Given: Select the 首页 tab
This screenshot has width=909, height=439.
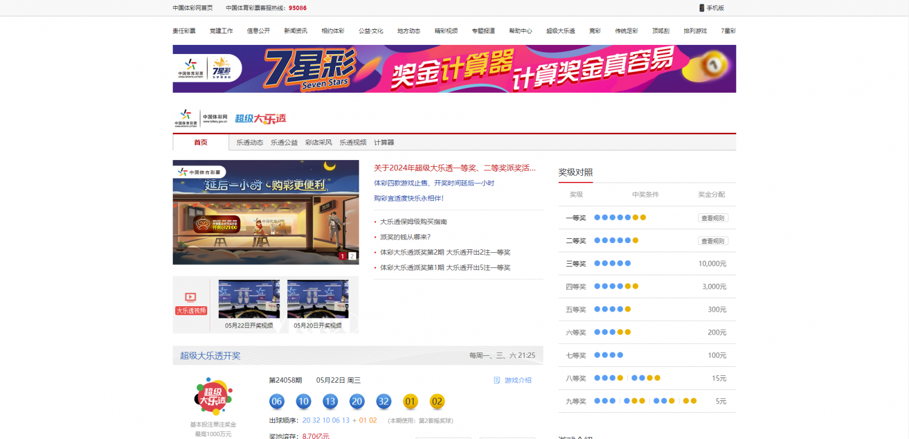Looking at the screenshot, I should click(x=201, y=142).
